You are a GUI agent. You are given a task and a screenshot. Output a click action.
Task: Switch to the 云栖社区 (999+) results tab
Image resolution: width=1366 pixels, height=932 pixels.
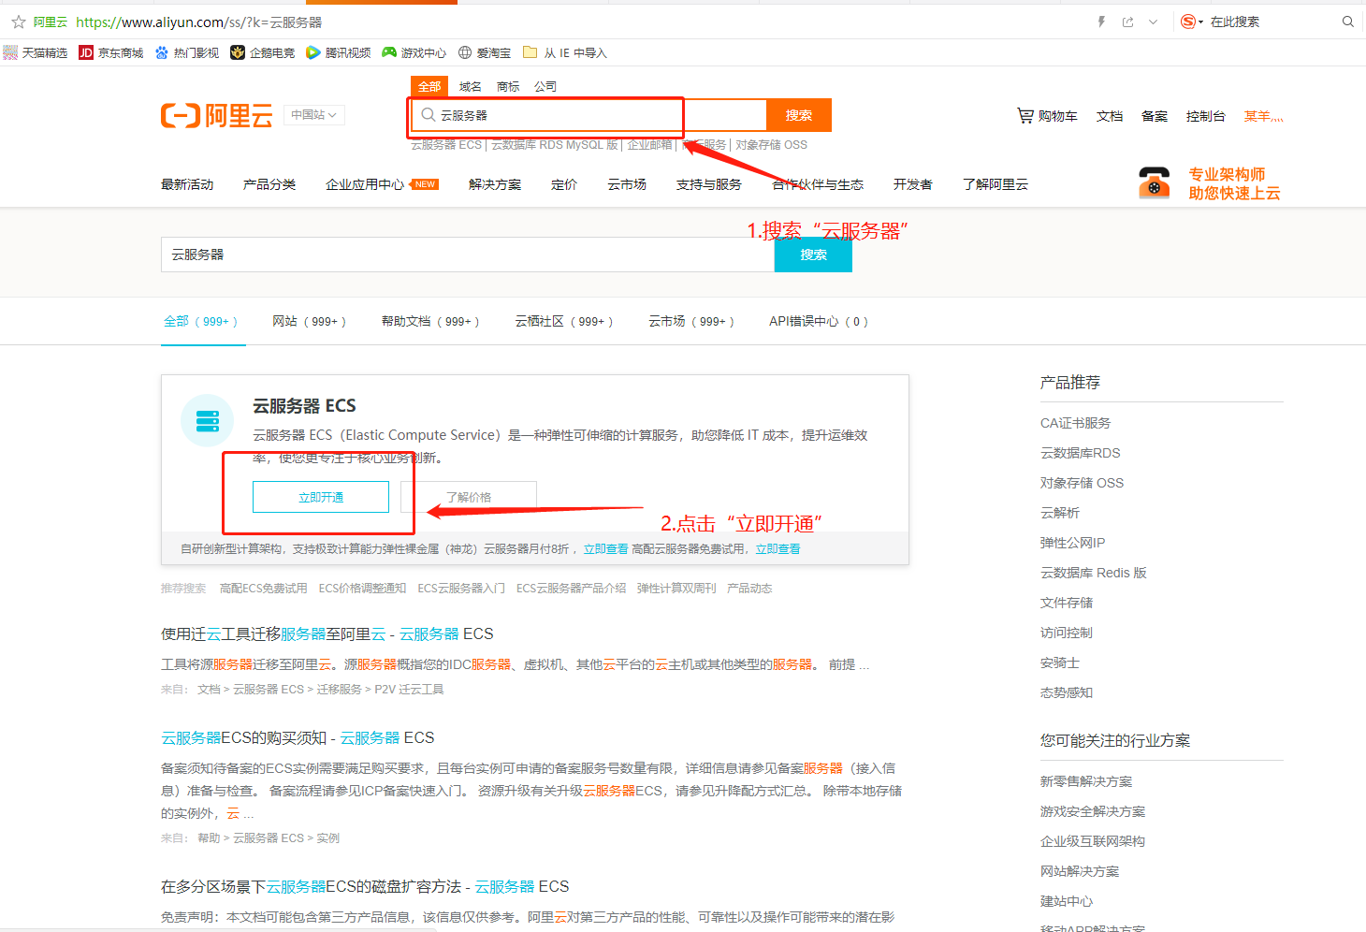tap(564, 321)
